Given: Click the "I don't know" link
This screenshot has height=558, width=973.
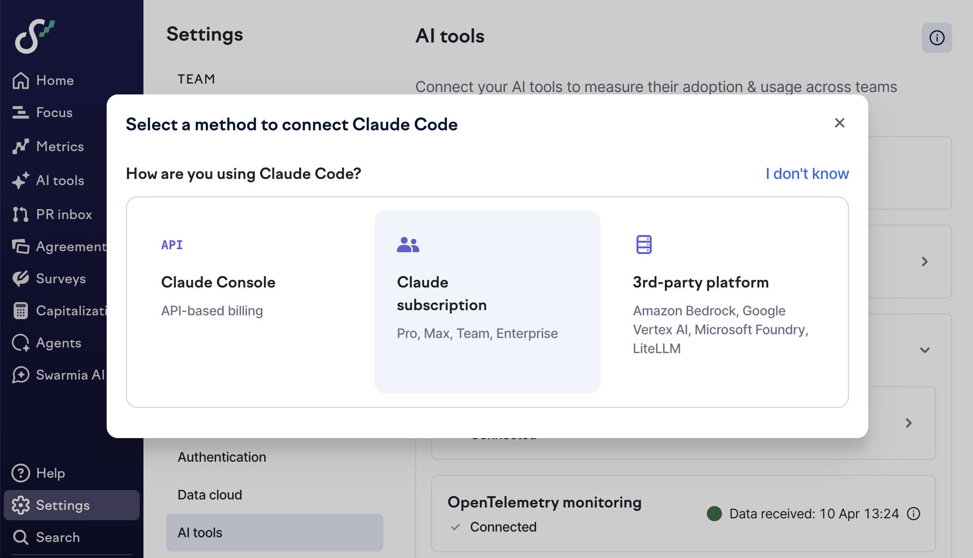Looking at the screenshot, I should 807,174.
